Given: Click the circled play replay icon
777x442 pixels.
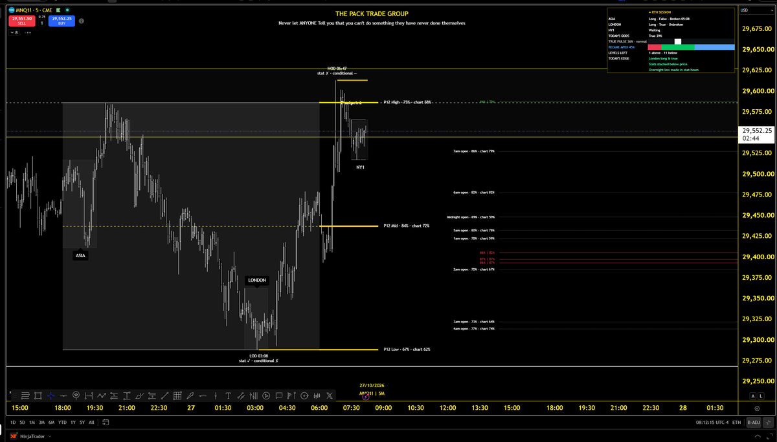Looking at the screenshot, I should [x=266, y=395].
